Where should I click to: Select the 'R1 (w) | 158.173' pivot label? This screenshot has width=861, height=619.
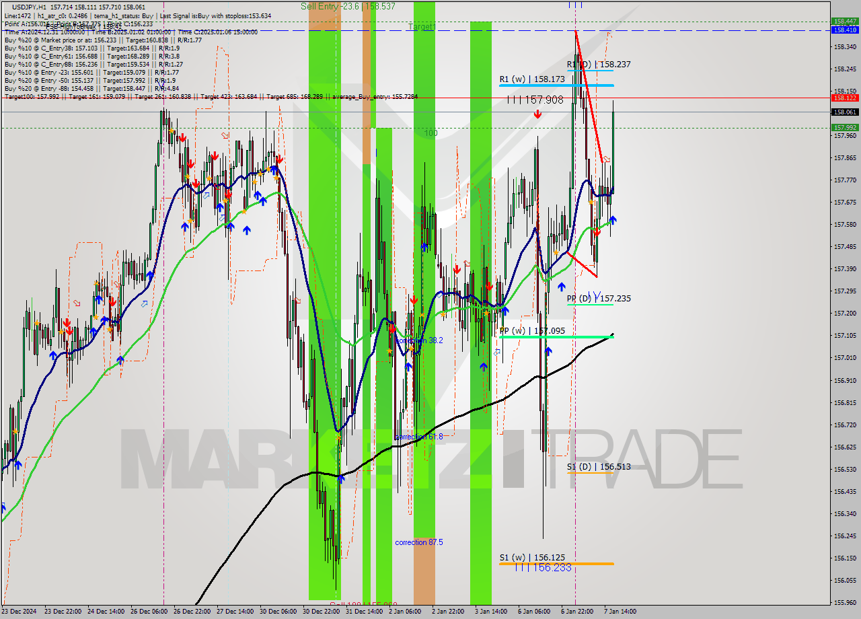[x=532, y=79]
